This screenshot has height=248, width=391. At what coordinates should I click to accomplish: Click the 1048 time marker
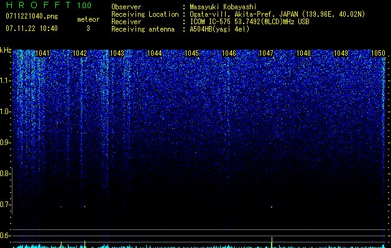[x=304, y=53]
